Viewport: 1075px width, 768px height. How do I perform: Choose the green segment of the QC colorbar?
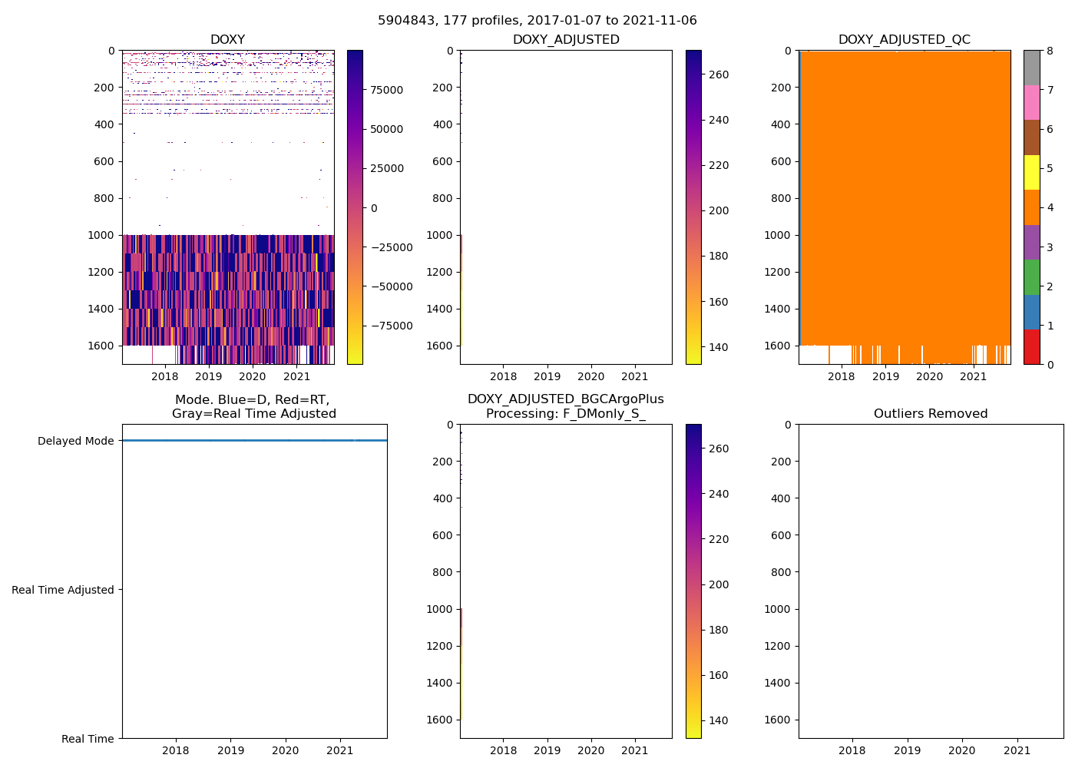click(1031, 276)
